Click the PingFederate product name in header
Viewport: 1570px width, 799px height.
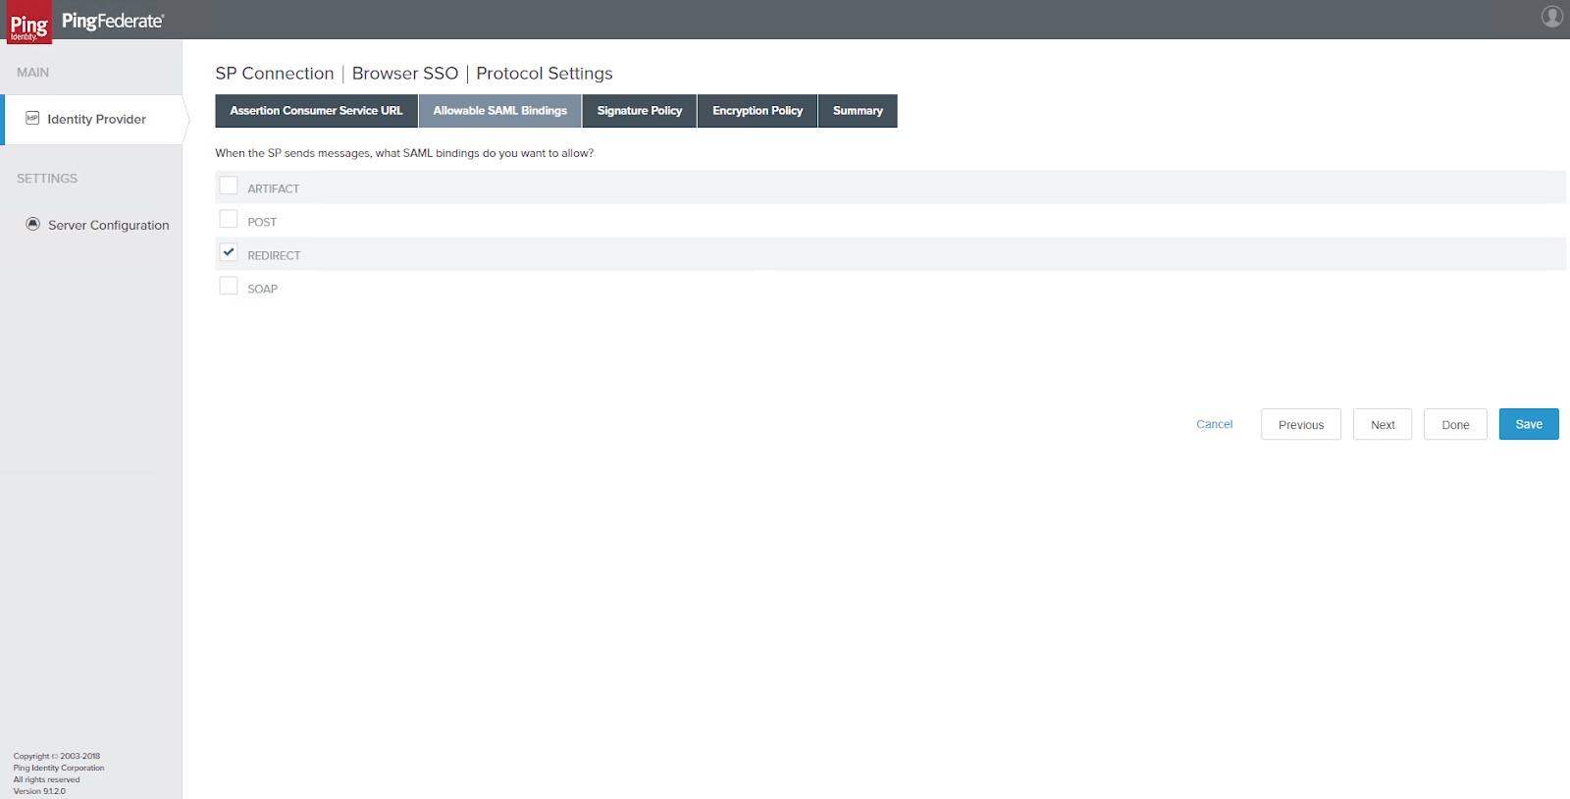113,21
